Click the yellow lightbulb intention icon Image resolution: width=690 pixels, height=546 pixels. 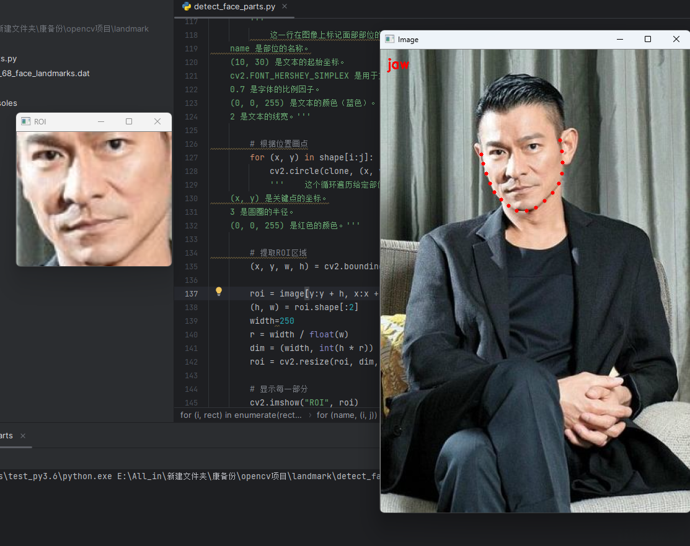point(219,291)
